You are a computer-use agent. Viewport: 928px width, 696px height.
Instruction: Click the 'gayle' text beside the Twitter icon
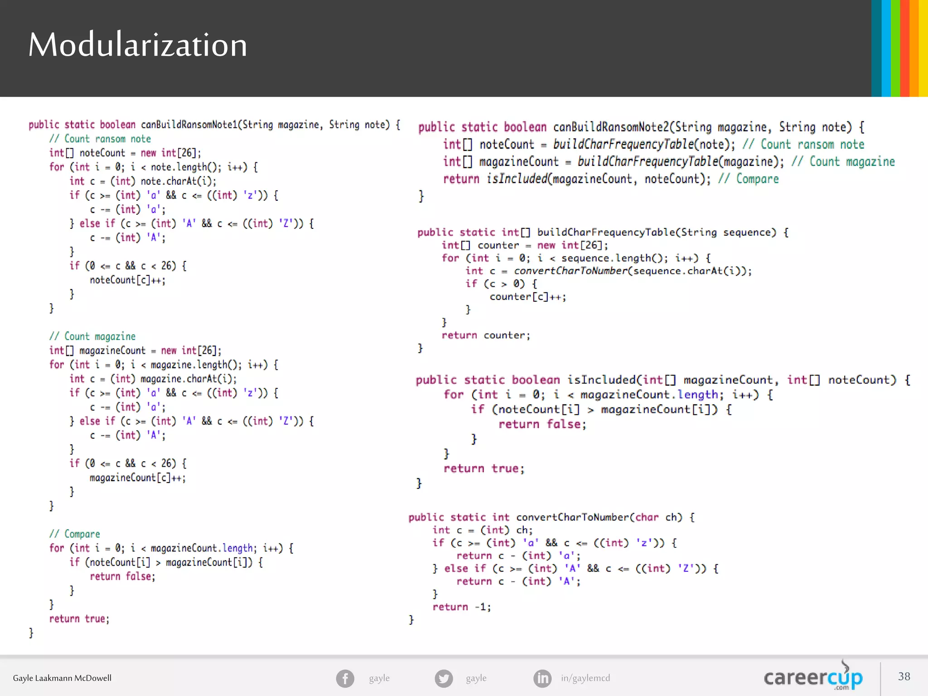click(x=476, y=678)
